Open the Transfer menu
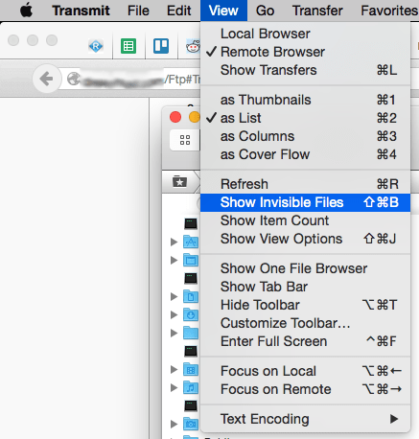419x439 pixels. click(317, 11)
